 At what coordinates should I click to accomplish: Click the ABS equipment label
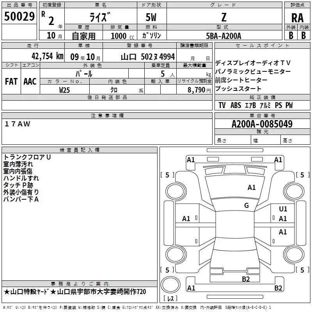pyautogui.click(x=236, y=105)
